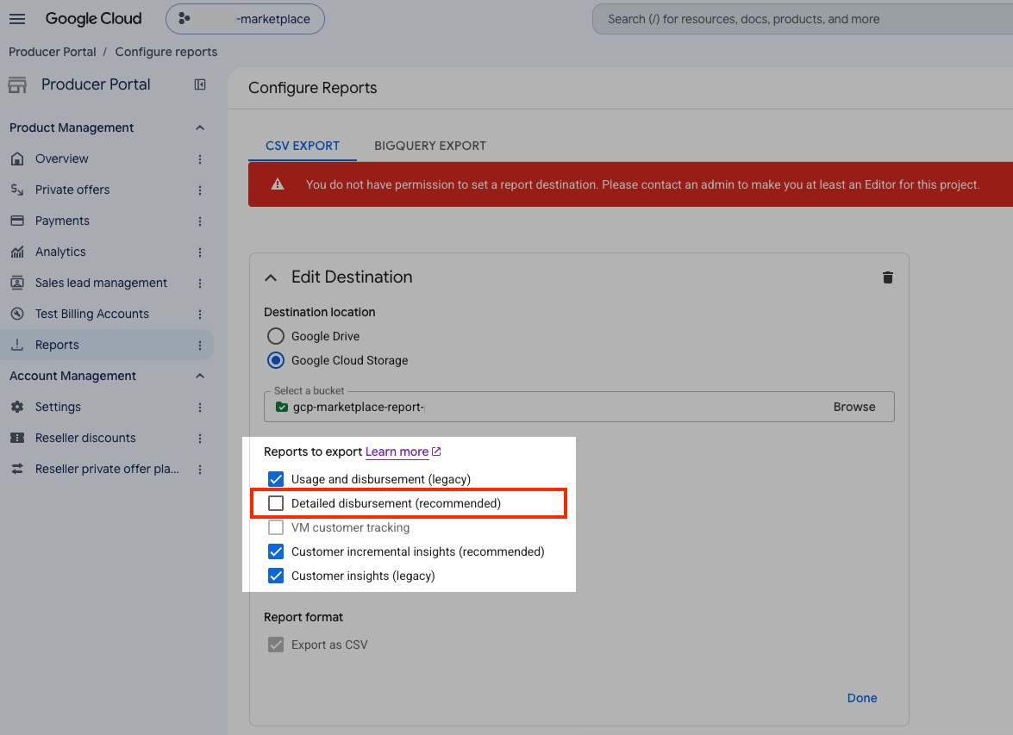Click the search bar for resources

coord(803,19)
